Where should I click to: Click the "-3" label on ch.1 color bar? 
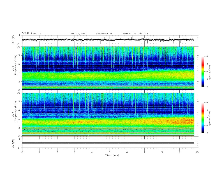207,56
